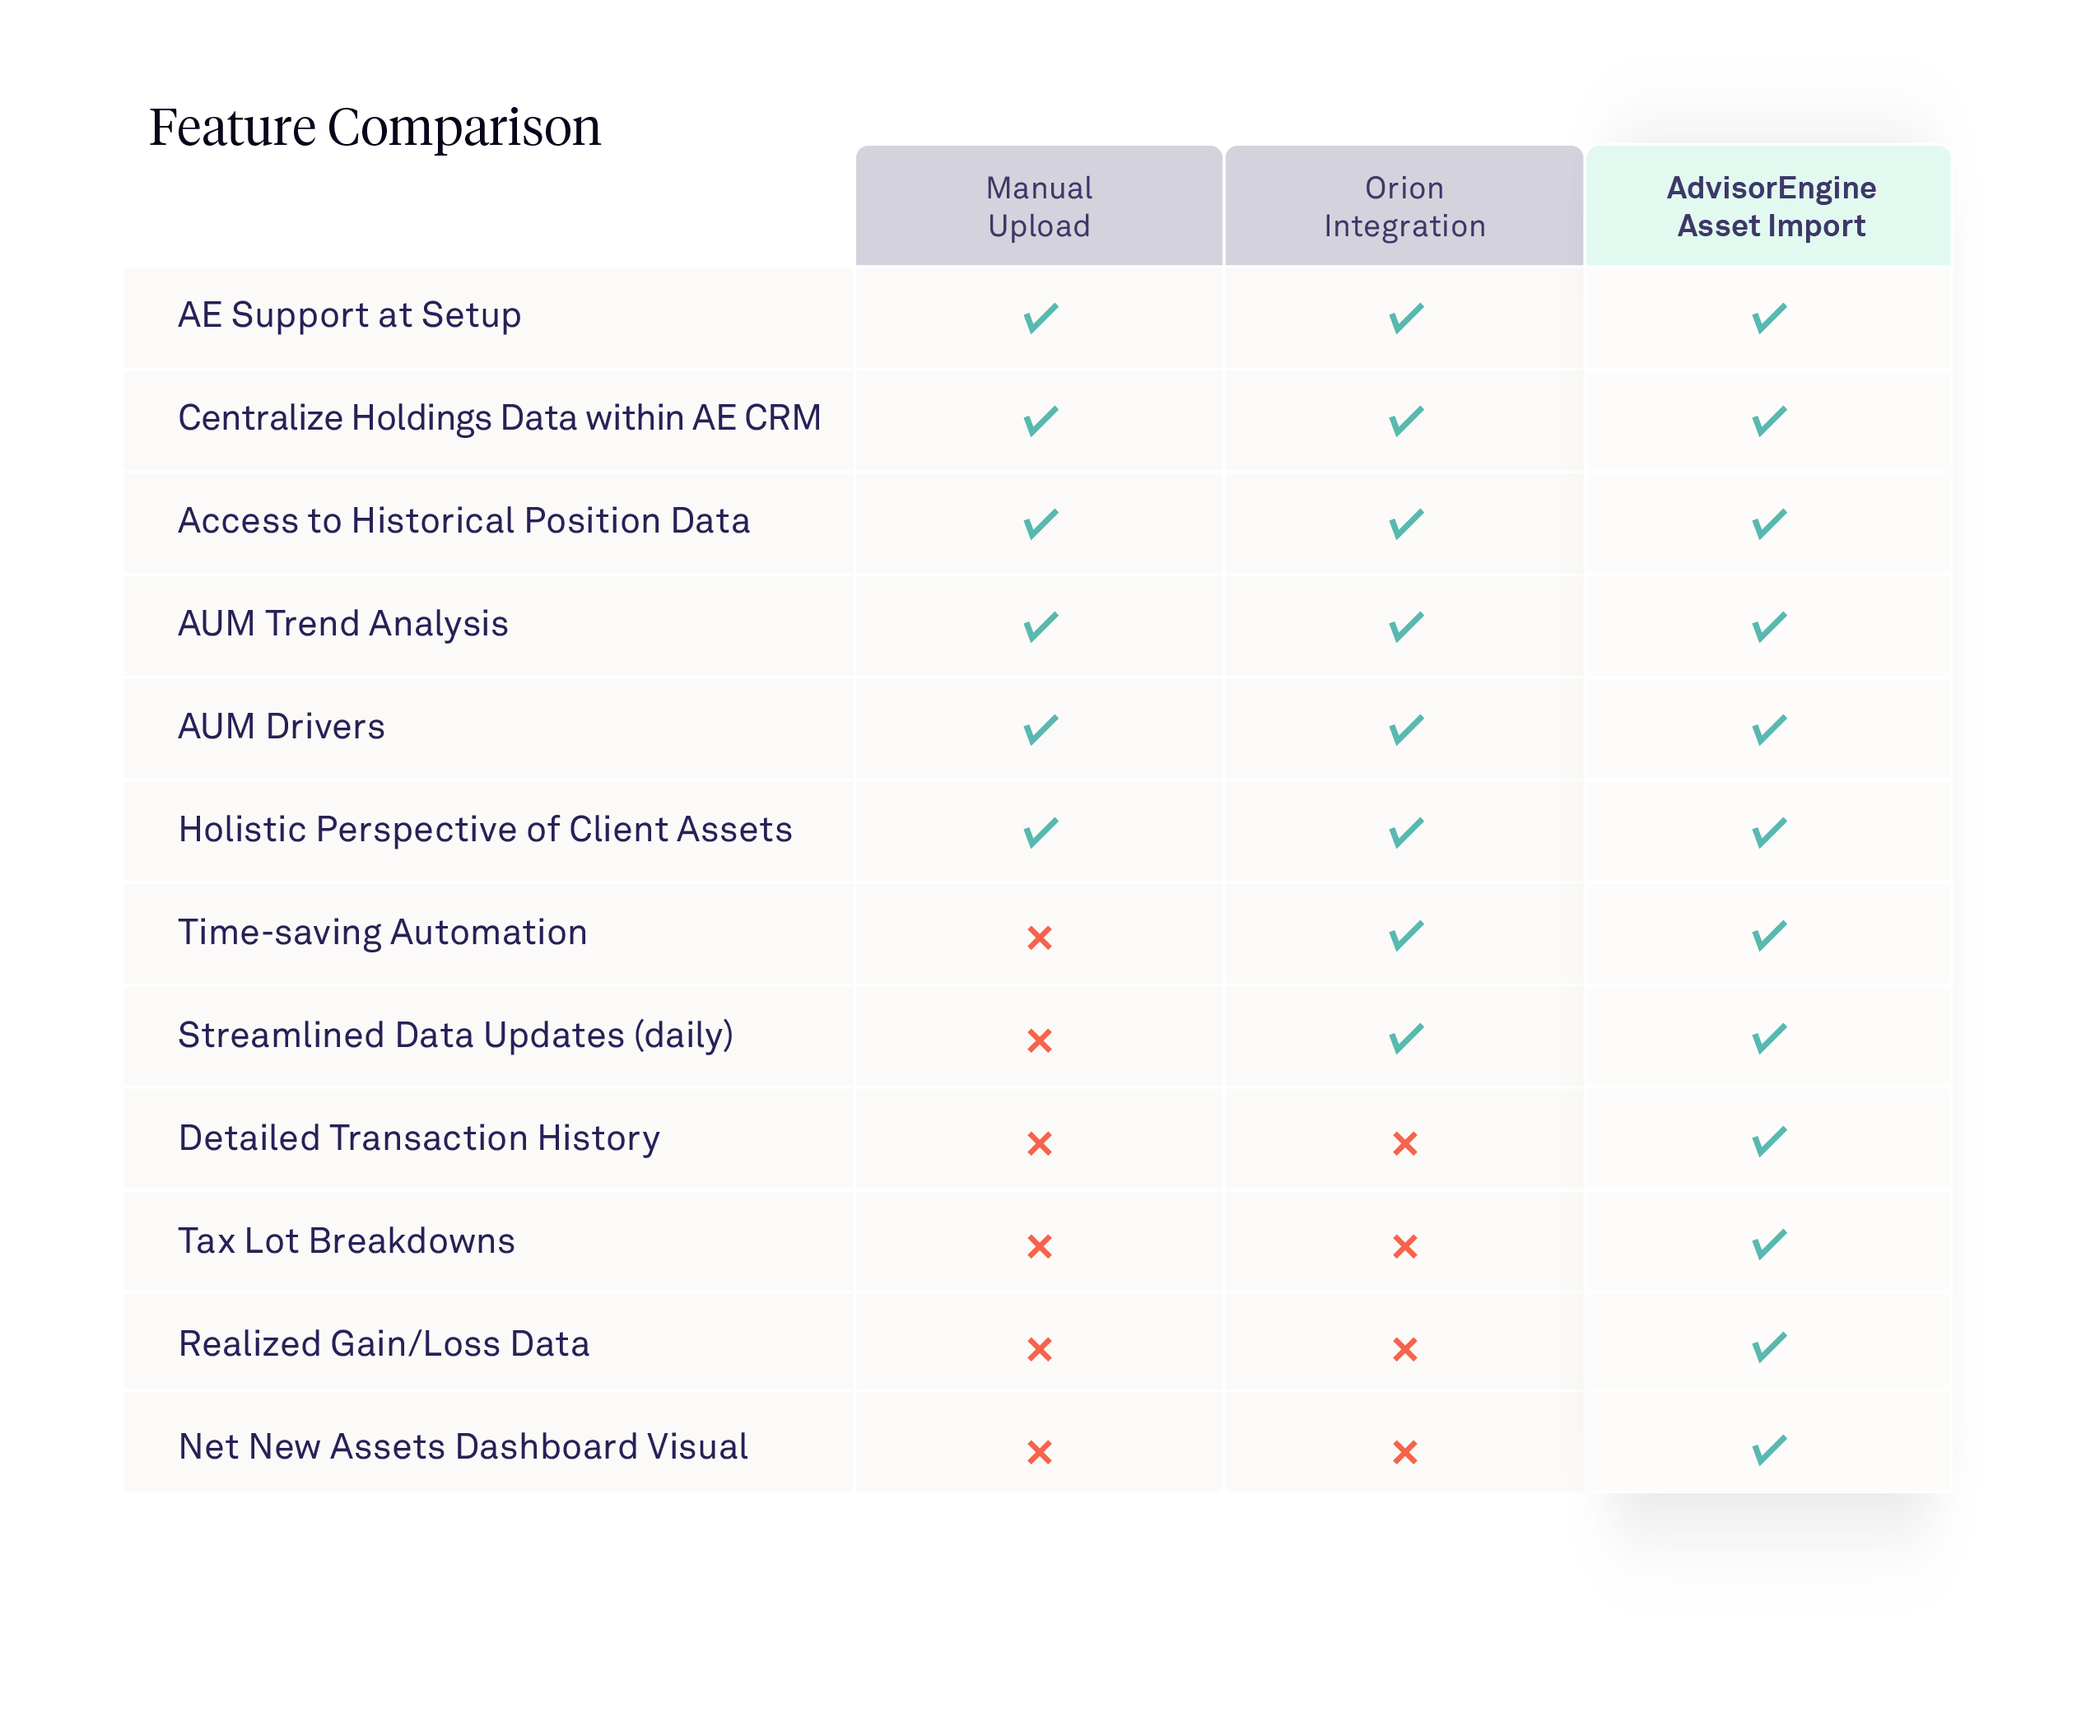Click AdvisorEngine checkmark for Net New Assets Dashboard
2100x1736 pixels.
[x=1769, y=1450]
